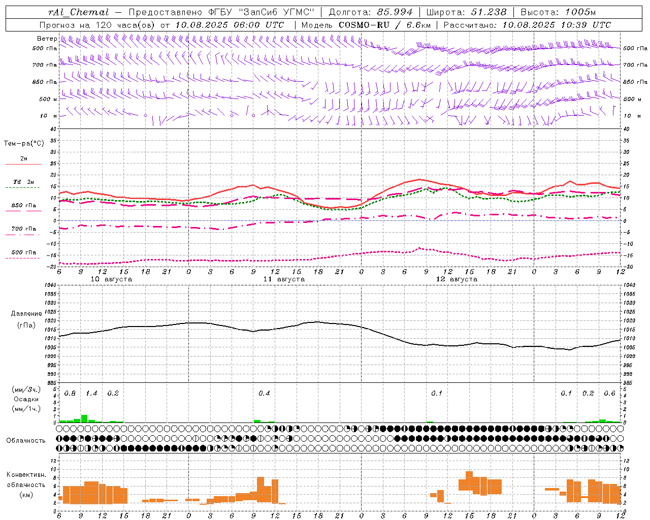Click the rAl_Chemal station title
This screenshot has width=650, height=520.
(x=78, y=12)
